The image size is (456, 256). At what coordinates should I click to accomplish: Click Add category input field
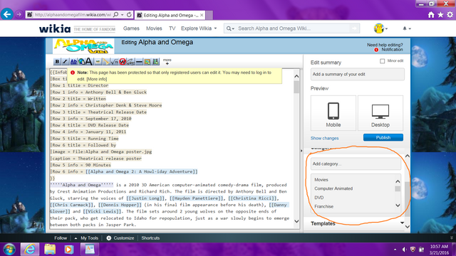356,164
